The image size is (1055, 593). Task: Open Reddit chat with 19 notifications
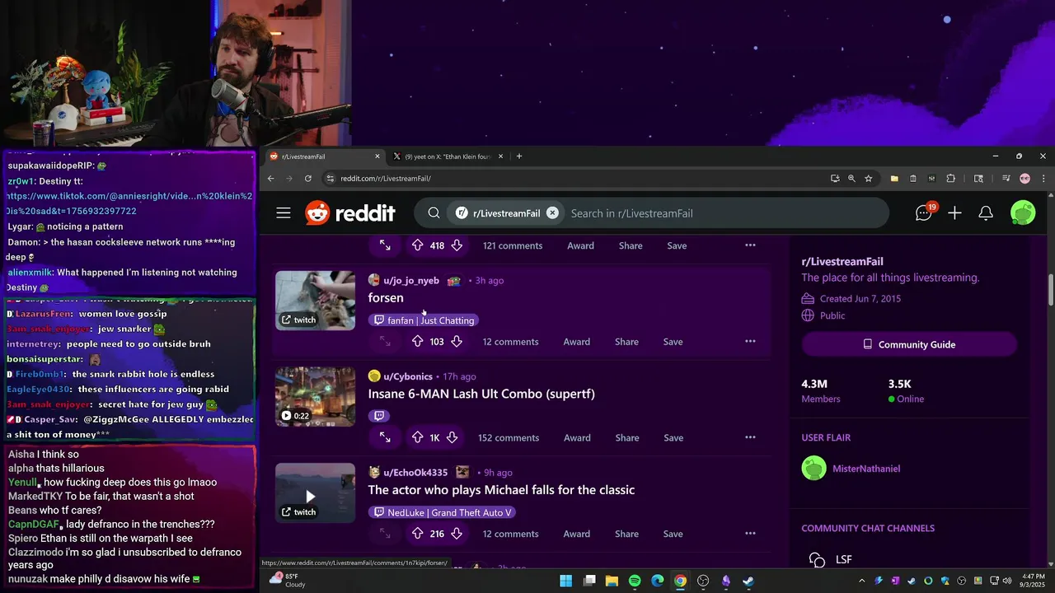[925, 212]
